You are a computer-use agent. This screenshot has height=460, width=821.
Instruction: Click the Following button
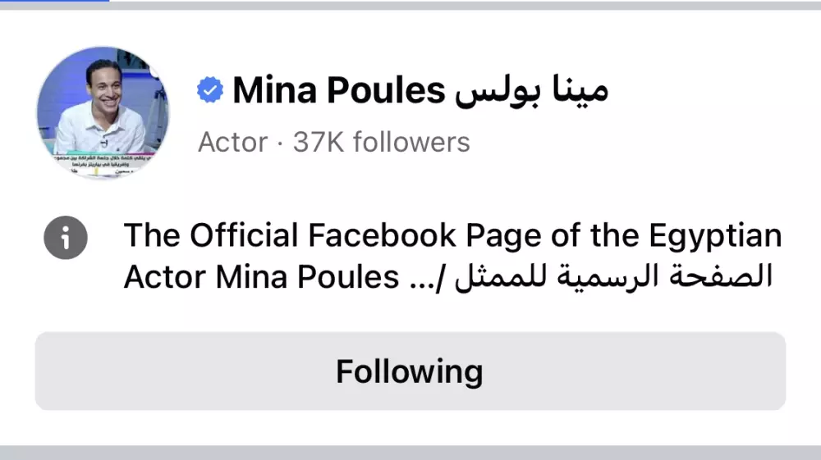[410, 371]
